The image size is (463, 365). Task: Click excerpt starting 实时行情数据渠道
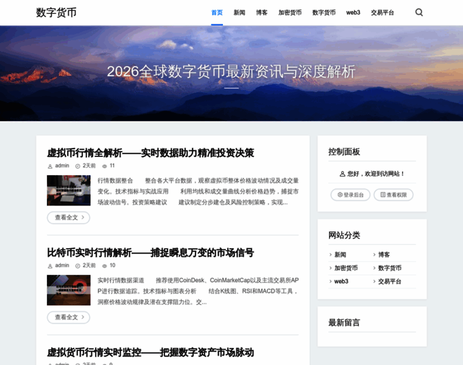198,291
